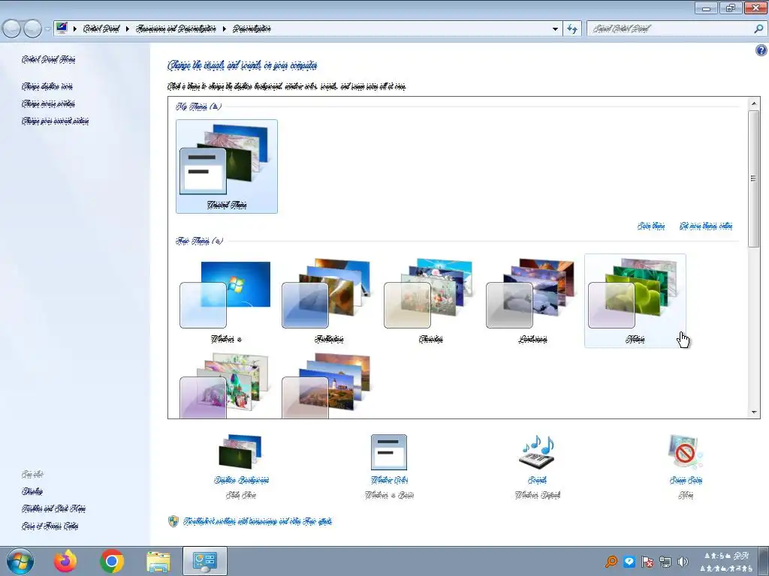Select the Nature theme
This screenshot has width=769, height=576.
click(x=635, y=301)
